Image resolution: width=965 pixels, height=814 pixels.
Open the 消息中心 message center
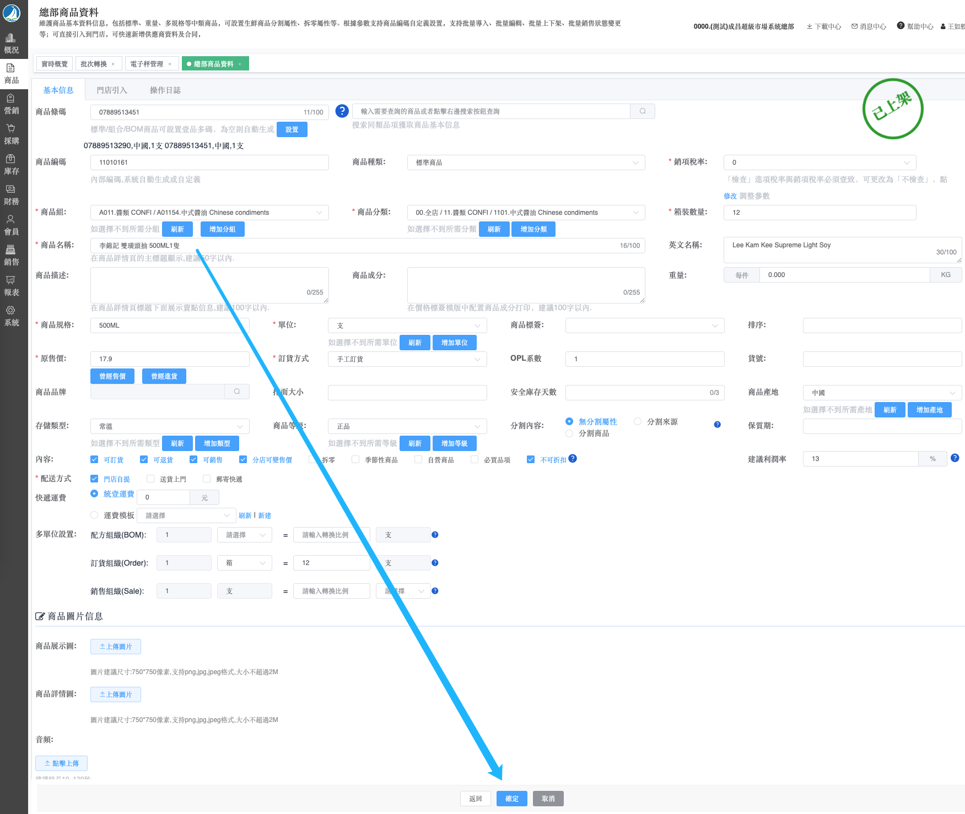pyautogui.click(x=869, y=26)
